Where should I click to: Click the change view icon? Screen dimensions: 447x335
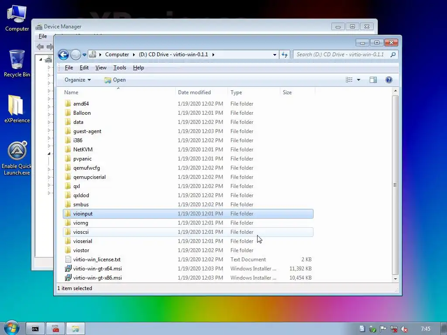click(349, 80)
